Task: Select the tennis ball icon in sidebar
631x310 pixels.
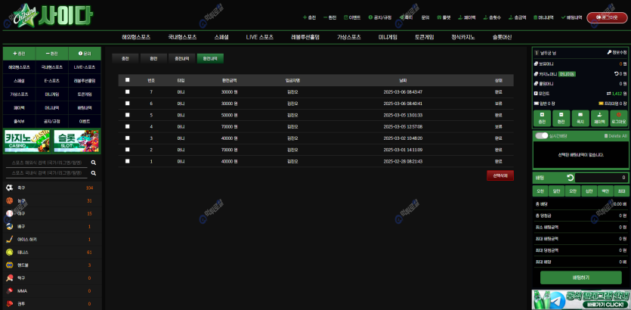Action: (x=10, y=252)
